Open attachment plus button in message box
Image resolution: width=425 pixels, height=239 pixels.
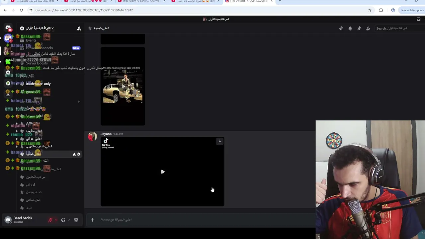coord(92,220)
